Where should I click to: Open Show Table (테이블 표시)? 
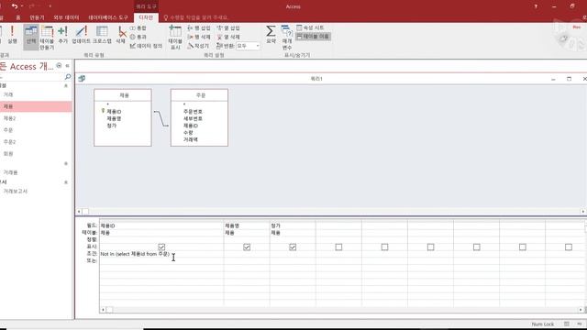175,38
